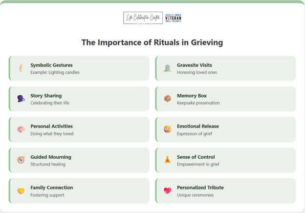Viewport: 305px width, 213px height.
Task: Select the "Family Connection" title
Action: point(51,188)
